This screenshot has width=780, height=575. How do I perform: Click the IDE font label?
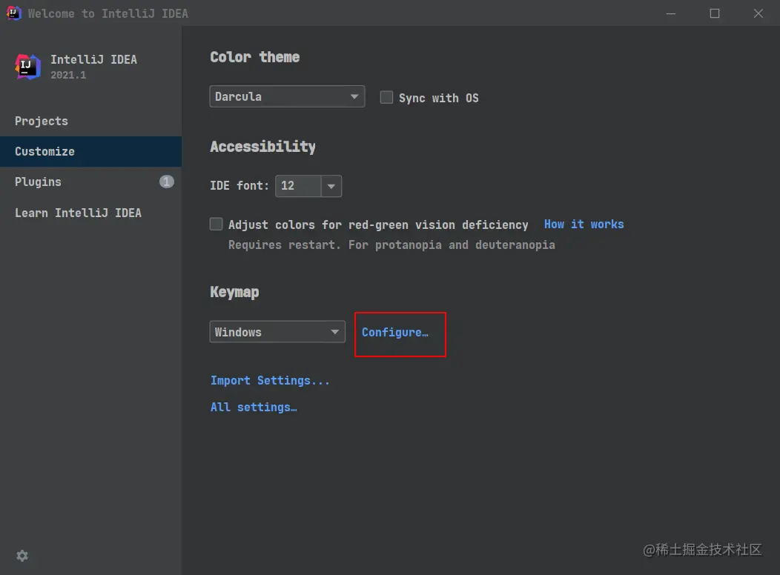(239, 186)
